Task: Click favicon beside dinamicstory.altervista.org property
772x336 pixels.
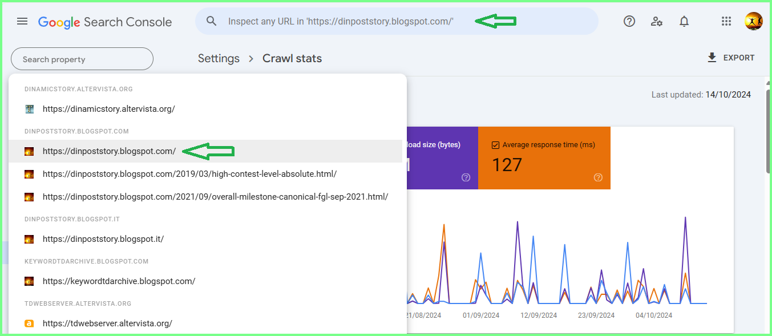Action: click(x=30, y=109)
